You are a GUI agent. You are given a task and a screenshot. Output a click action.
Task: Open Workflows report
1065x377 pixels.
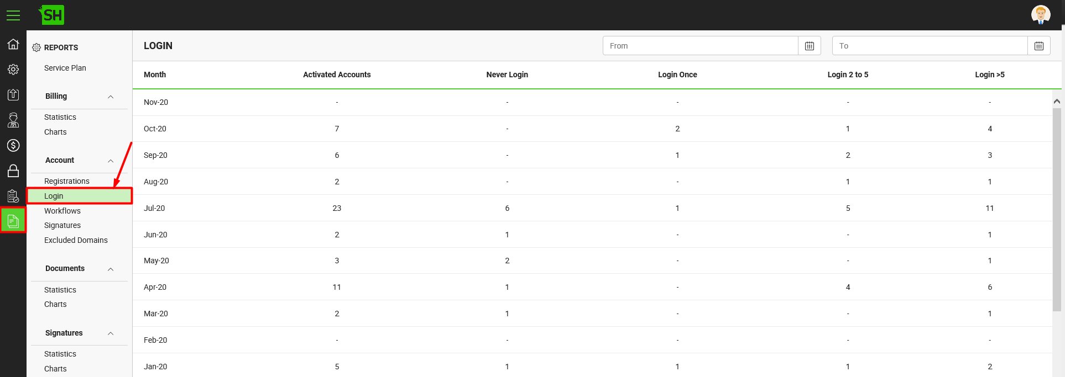(62, 211)
